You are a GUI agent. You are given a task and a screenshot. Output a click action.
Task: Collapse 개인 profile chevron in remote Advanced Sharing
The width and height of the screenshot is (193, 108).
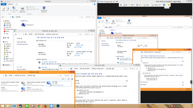click(x=183, y=61)
